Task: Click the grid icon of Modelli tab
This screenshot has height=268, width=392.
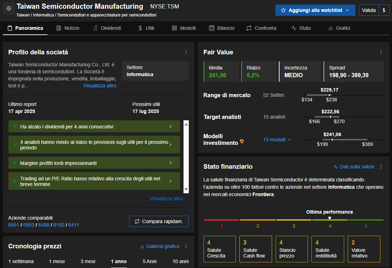Action: click(x=174, y=28)
